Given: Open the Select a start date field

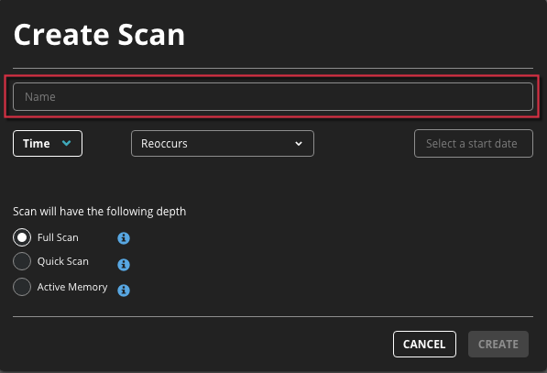Looking at the screenshot, I should pos(474,143).
